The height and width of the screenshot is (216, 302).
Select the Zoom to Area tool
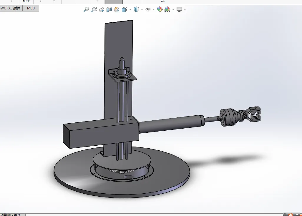click(94, 9)
